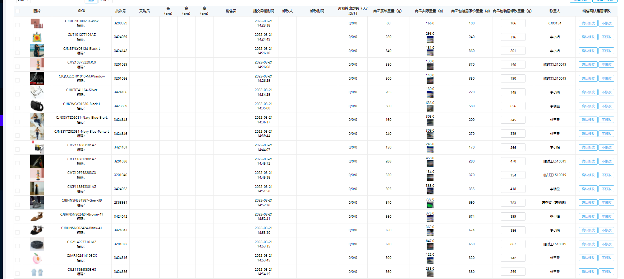This screenshot has height=279, width=624.
Task: Open the product image for batch 3201039
Action: click(37, 65)
